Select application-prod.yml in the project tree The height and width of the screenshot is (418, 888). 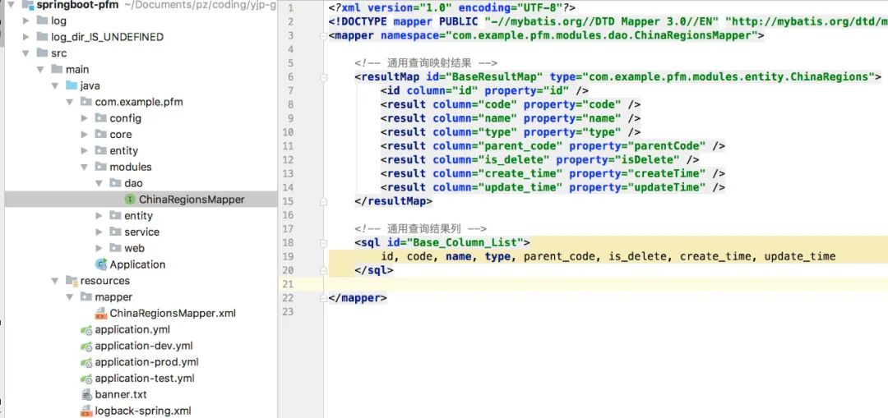point(146,362)
